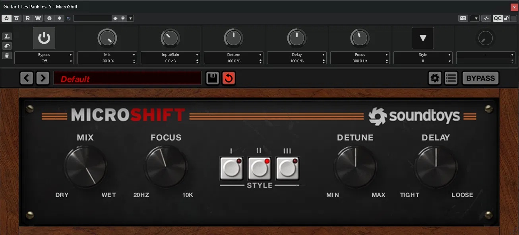This screenshot has width=519, height=235.
Task: Select Style II button
Action: point(259,169)
